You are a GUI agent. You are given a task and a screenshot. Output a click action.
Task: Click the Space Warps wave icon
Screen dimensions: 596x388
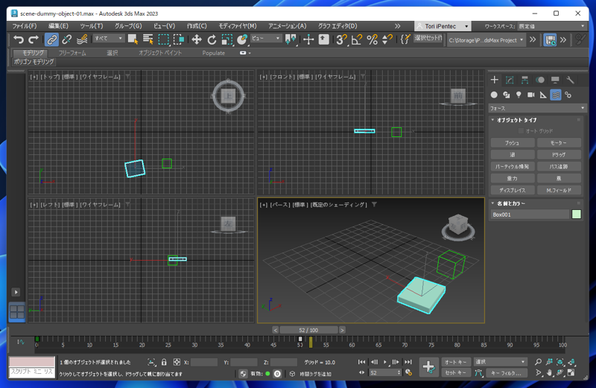pyautogui.click(x=556, y=95)
